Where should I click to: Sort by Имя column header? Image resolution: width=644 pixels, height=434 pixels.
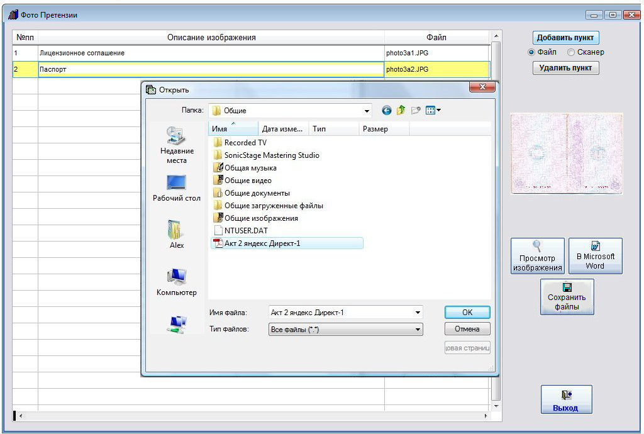233,129
